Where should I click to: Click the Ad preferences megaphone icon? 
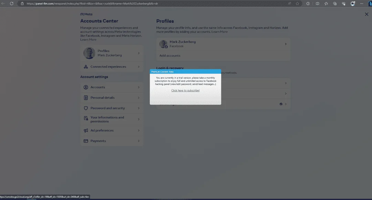(86, 130)
